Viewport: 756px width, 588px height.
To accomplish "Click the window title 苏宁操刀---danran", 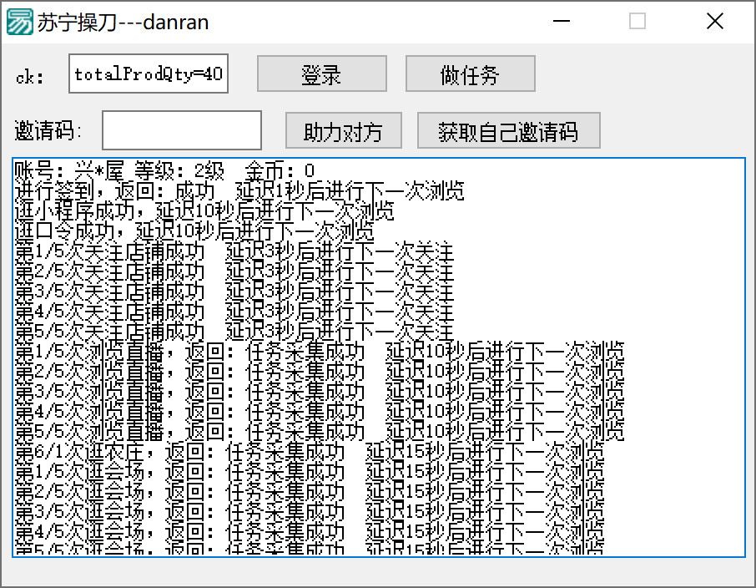I will pos(123,23).
